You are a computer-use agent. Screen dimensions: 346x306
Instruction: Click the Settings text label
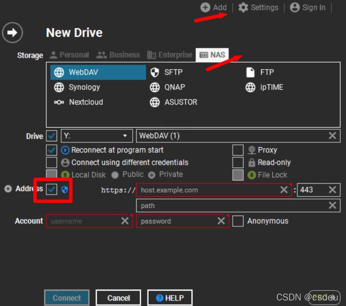[x=264, y=7]
